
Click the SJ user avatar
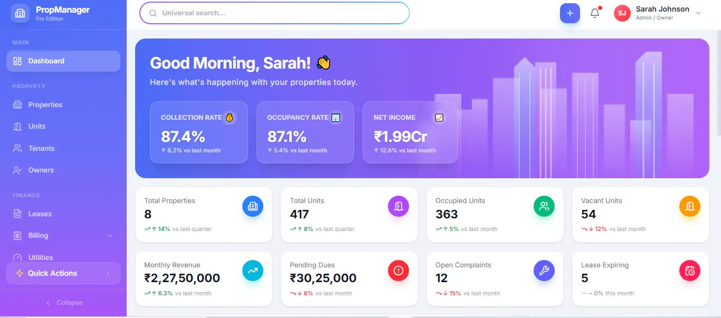622,13
